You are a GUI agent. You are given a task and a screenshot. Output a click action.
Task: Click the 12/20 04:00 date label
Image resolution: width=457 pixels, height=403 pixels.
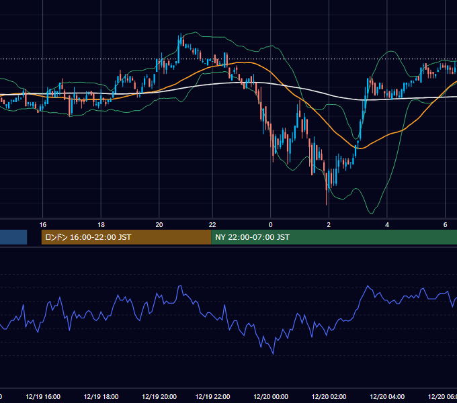point(386,396)
